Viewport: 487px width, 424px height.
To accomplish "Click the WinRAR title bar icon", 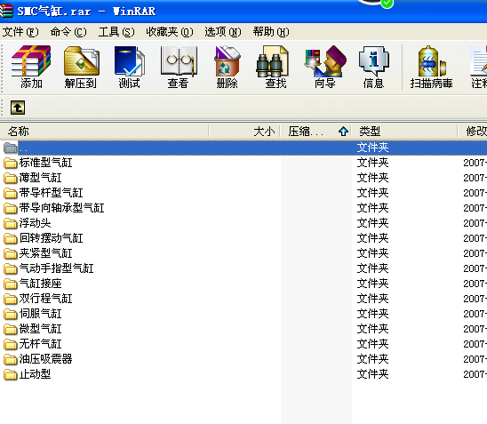I will [6, 11].
